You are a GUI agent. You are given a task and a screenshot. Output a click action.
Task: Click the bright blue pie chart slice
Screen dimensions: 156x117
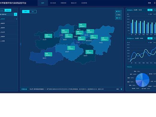[x=145, y=77]
